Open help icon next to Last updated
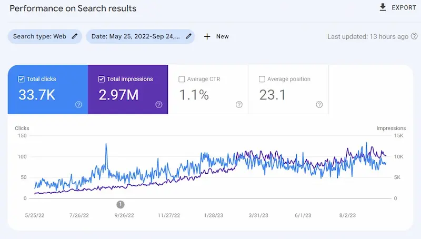 [x=415, y=36]
